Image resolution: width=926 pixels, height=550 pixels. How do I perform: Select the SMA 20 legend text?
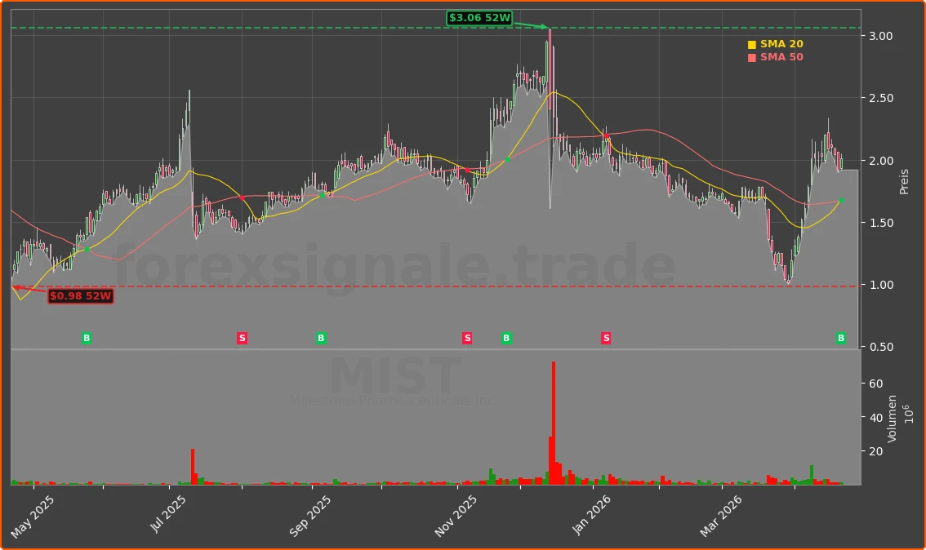pyautogui.click(x=781, y=44)
